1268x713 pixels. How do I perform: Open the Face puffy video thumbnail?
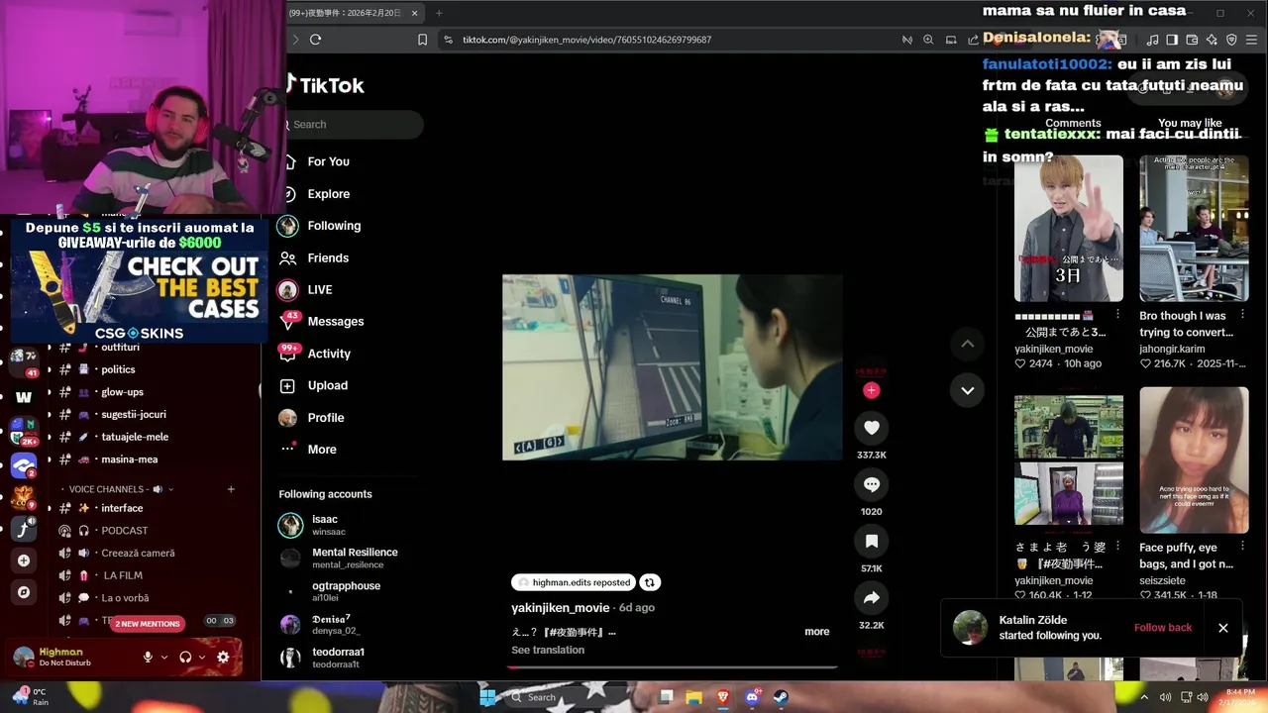coord(1194,459)
